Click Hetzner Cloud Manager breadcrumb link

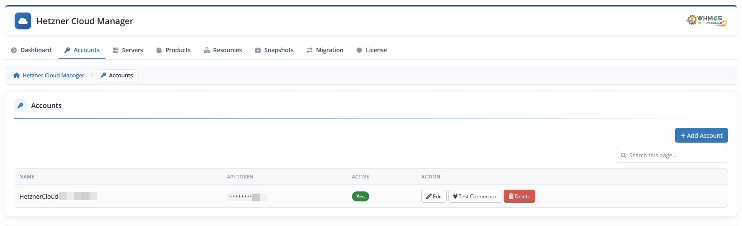click(x=53, y=75)
